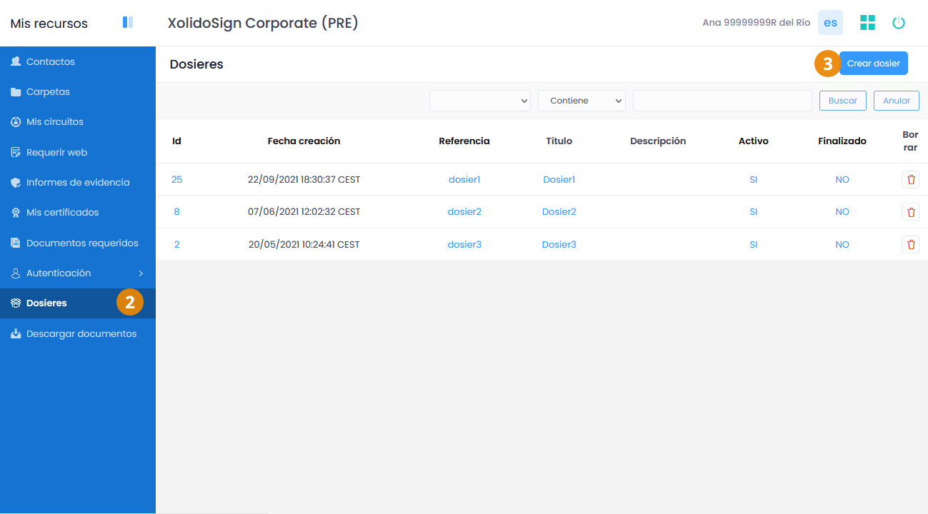The width and height of the screenshot is (928, 514).
Task: Click the Mis recursos heading
Action: click(x=49, y=24)
